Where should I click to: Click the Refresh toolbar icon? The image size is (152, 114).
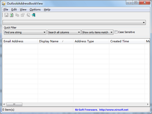point(12,15)
